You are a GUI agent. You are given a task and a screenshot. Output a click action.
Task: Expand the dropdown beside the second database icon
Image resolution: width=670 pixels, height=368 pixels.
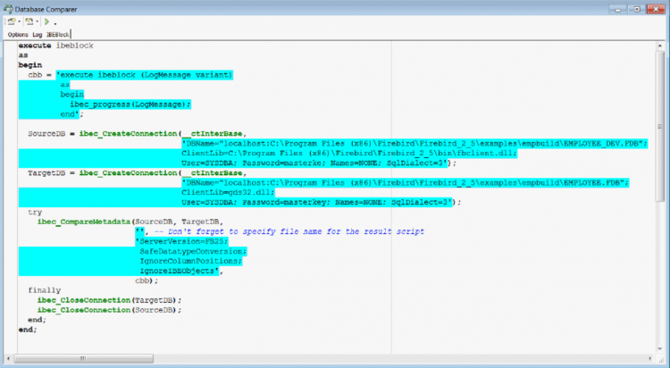click(x=37, y=21)
